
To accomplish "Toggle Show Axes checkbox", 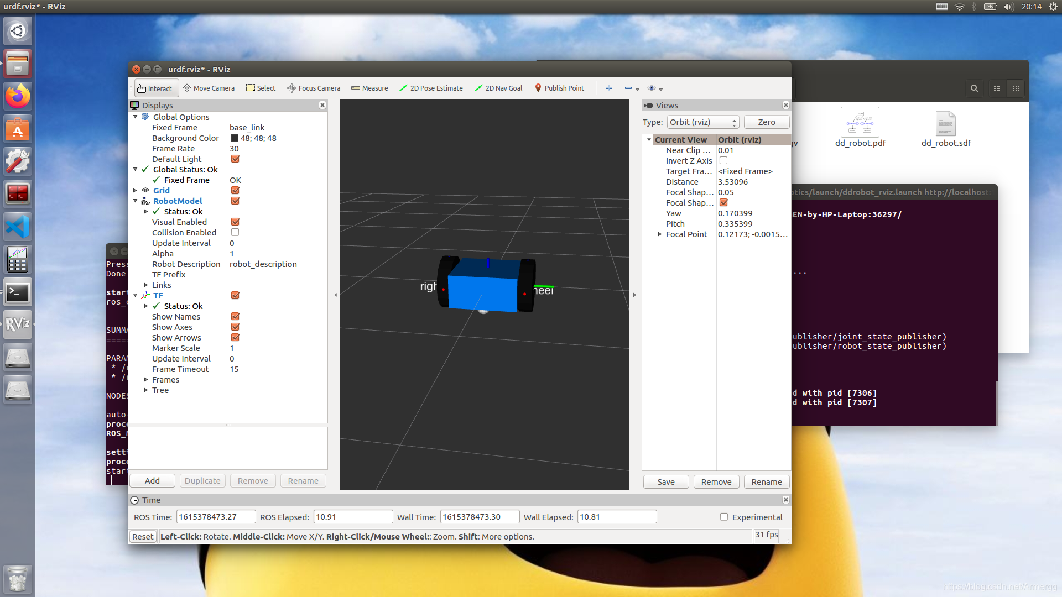I will pyautogui.click(x=235, y=327).
